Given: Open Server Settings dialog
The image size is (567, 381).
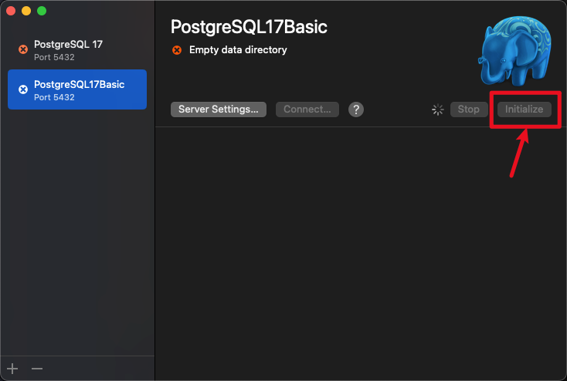Looking at the screenshot, I should coord(219,110).
